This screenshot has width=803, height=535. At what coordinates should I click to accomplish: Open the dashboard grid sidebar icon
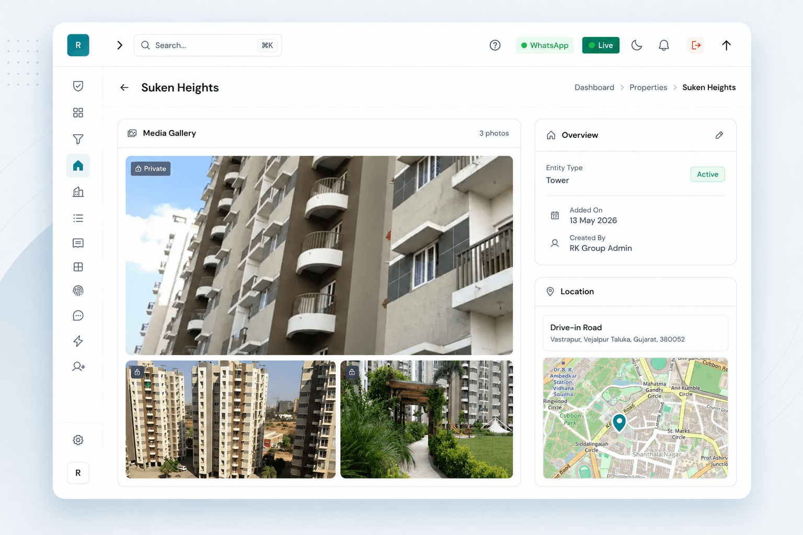(x=78, y=113)
